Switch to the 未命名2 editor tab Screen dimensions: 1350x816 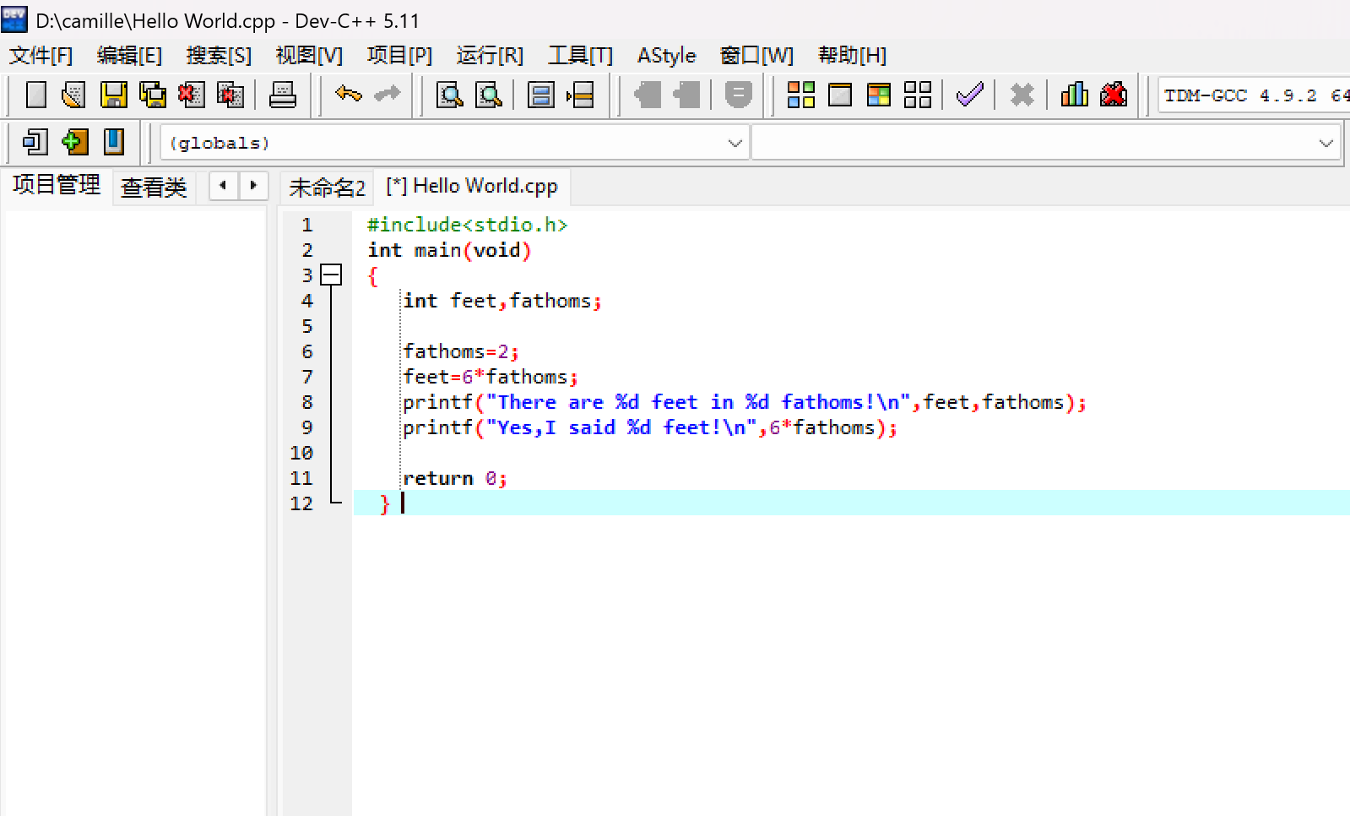(x=327, y=188)
